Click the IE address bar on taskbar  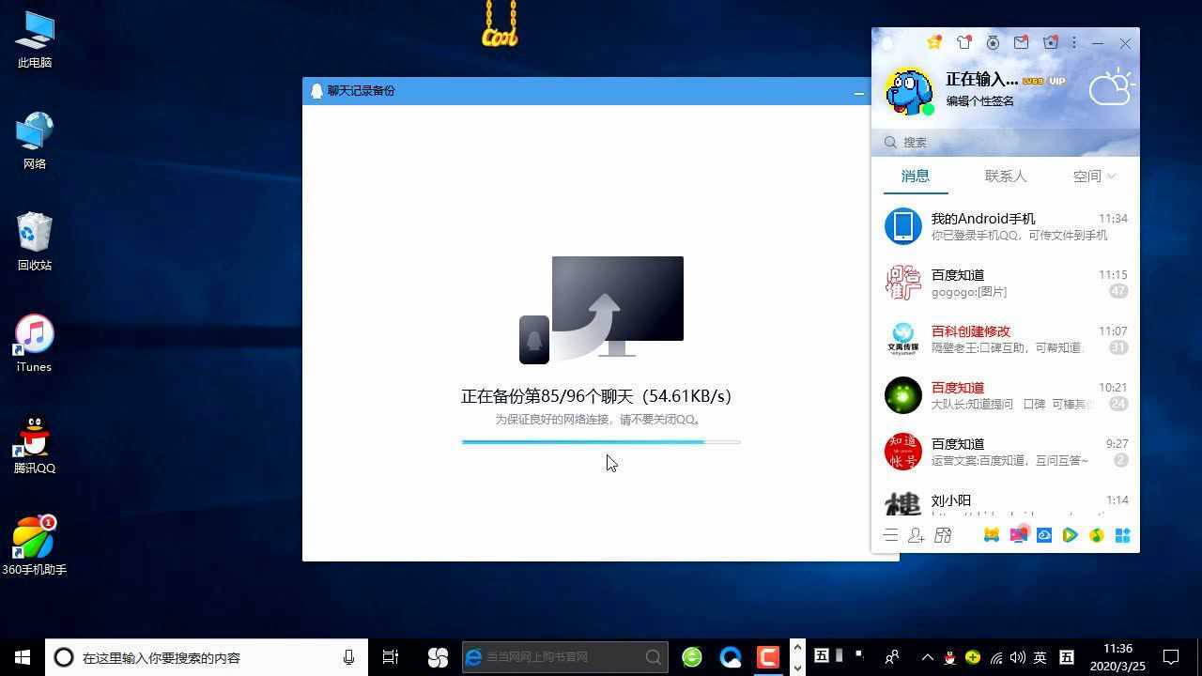565,657
